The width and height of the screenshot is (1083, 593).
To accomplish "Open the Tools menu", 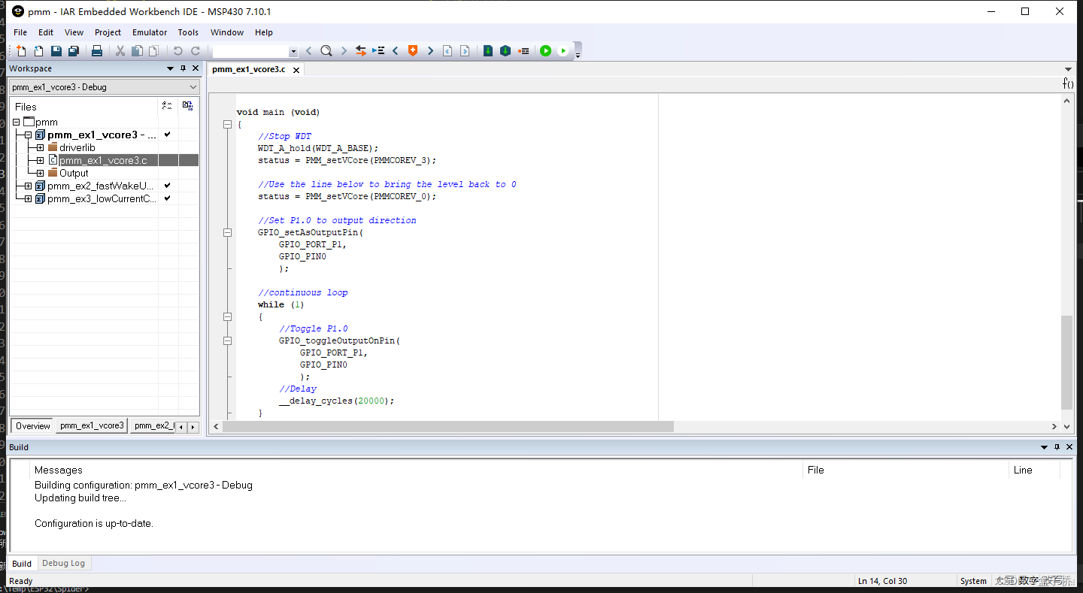I will pyautogui.click(x=188, y=32).
